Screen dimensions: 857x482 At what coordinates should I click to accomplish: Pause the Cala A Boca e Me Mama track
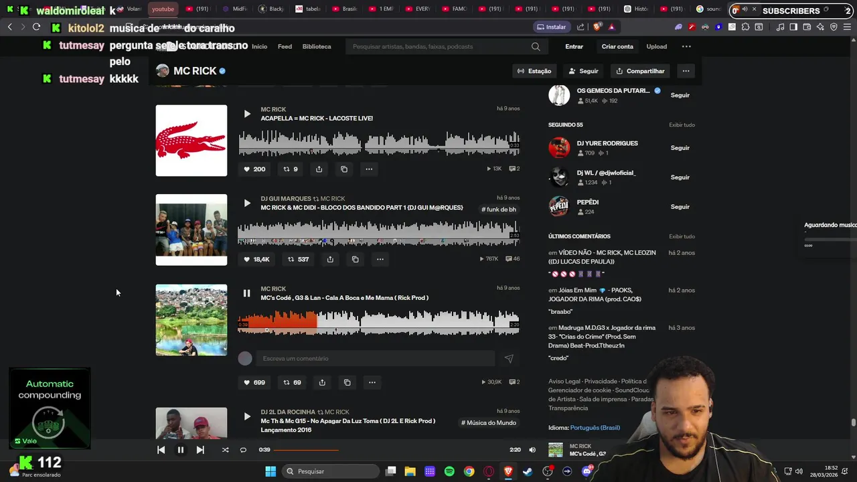tap(246, 293)
